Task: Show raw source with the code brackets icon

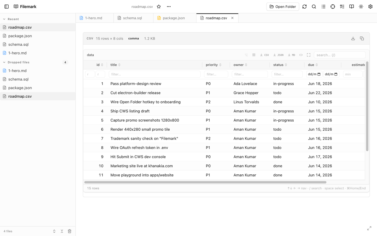Action: [x=301, y=55]
